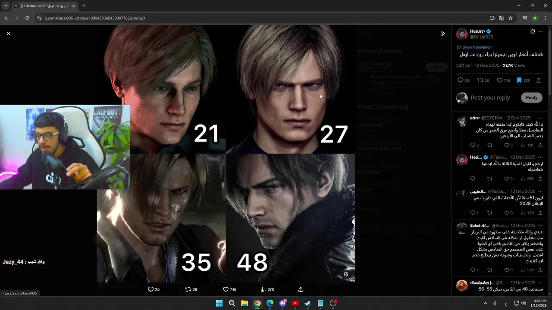The height and width of the screenshot is (310, 552).
Task: View analytics 657 on author's reply
Action: click(527, 179)
